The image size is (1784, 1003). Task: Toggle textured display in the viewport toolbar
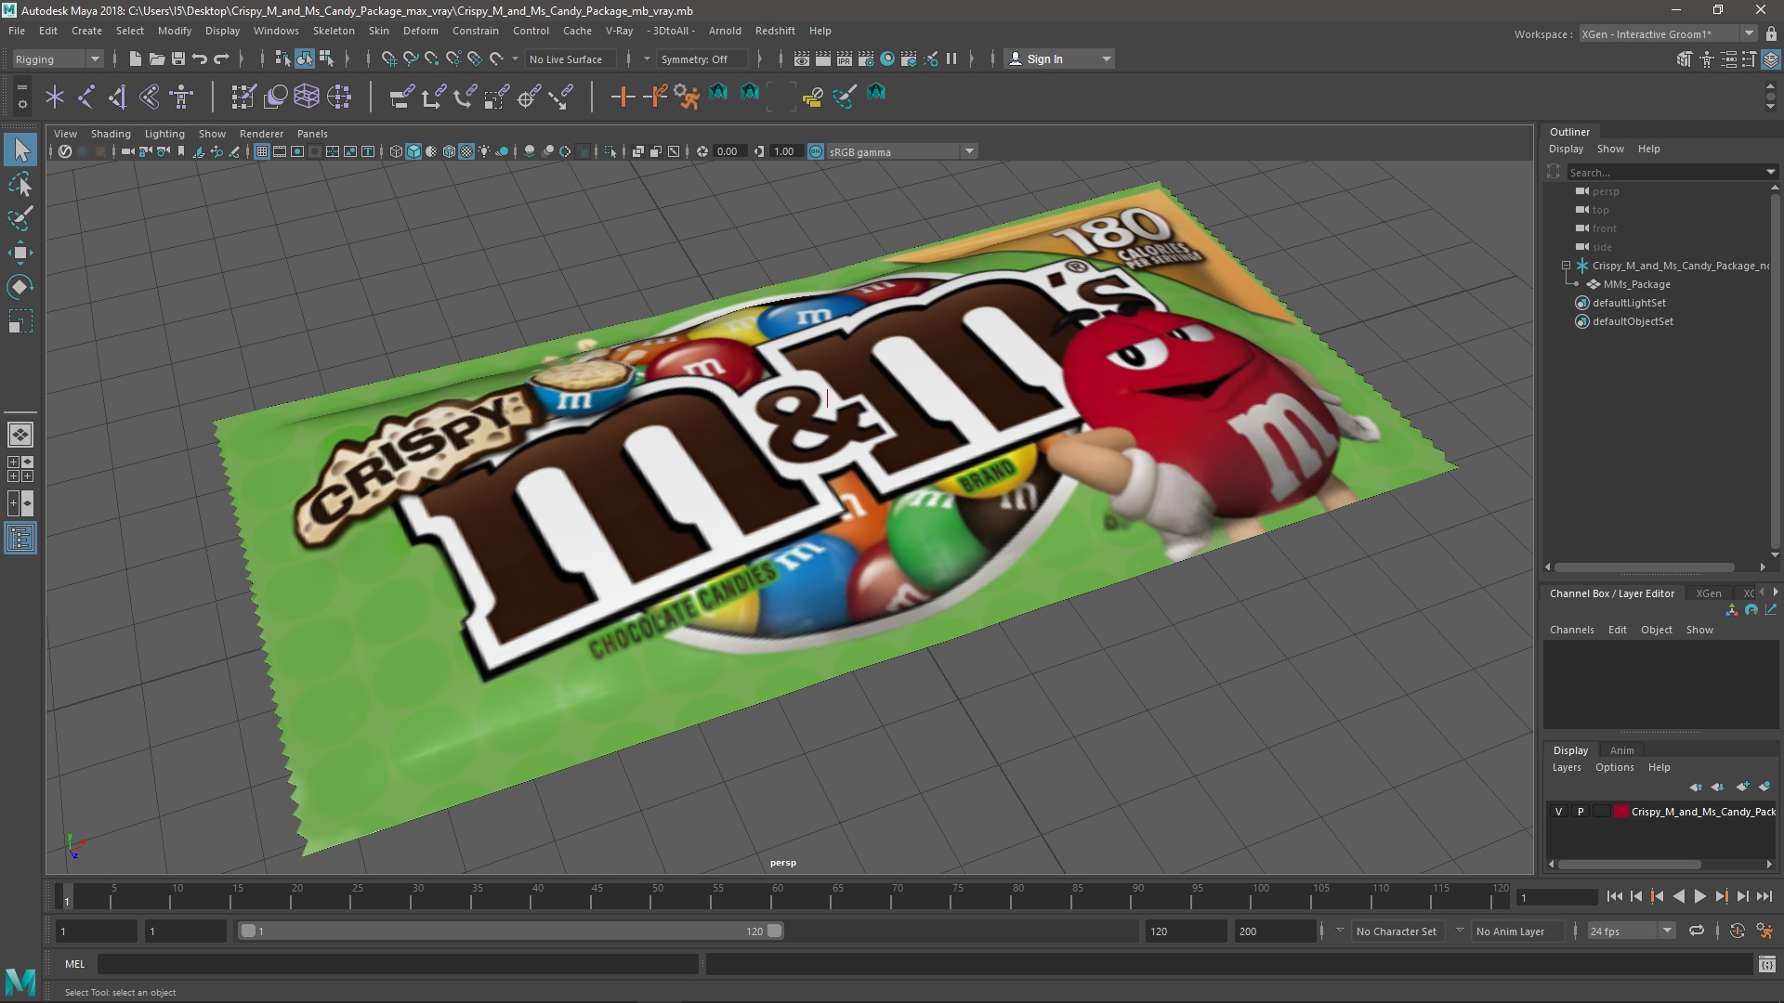[x=466, y=151]
